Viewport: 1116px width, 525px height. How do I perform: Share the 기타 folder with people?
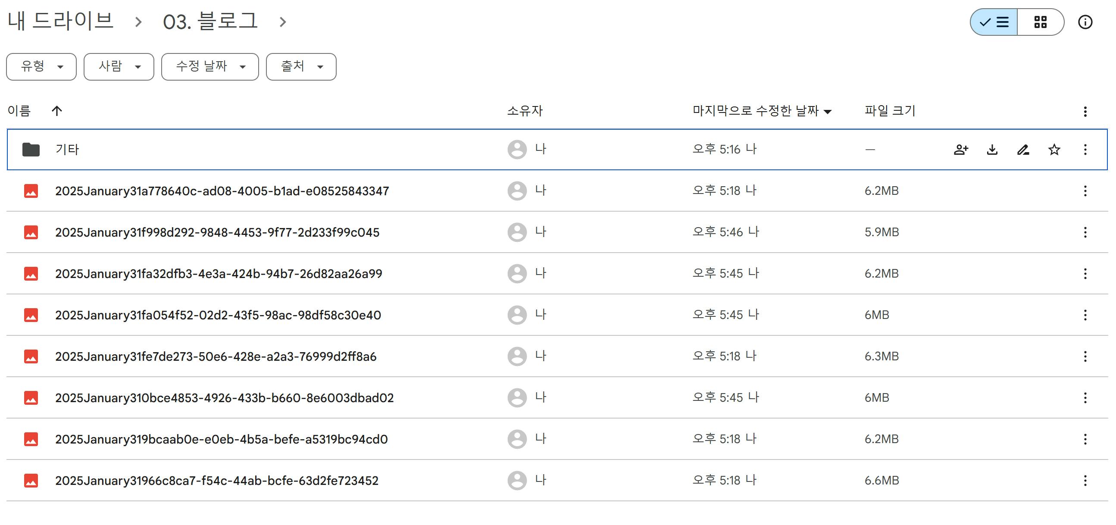click(x=960, y=150)
